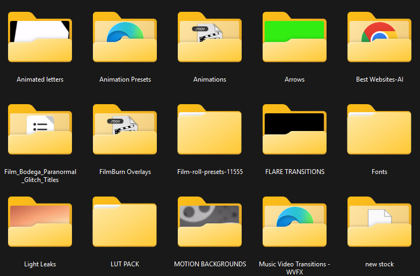Select the FLARE TRANSITIONS folder icon

point(294,129)
